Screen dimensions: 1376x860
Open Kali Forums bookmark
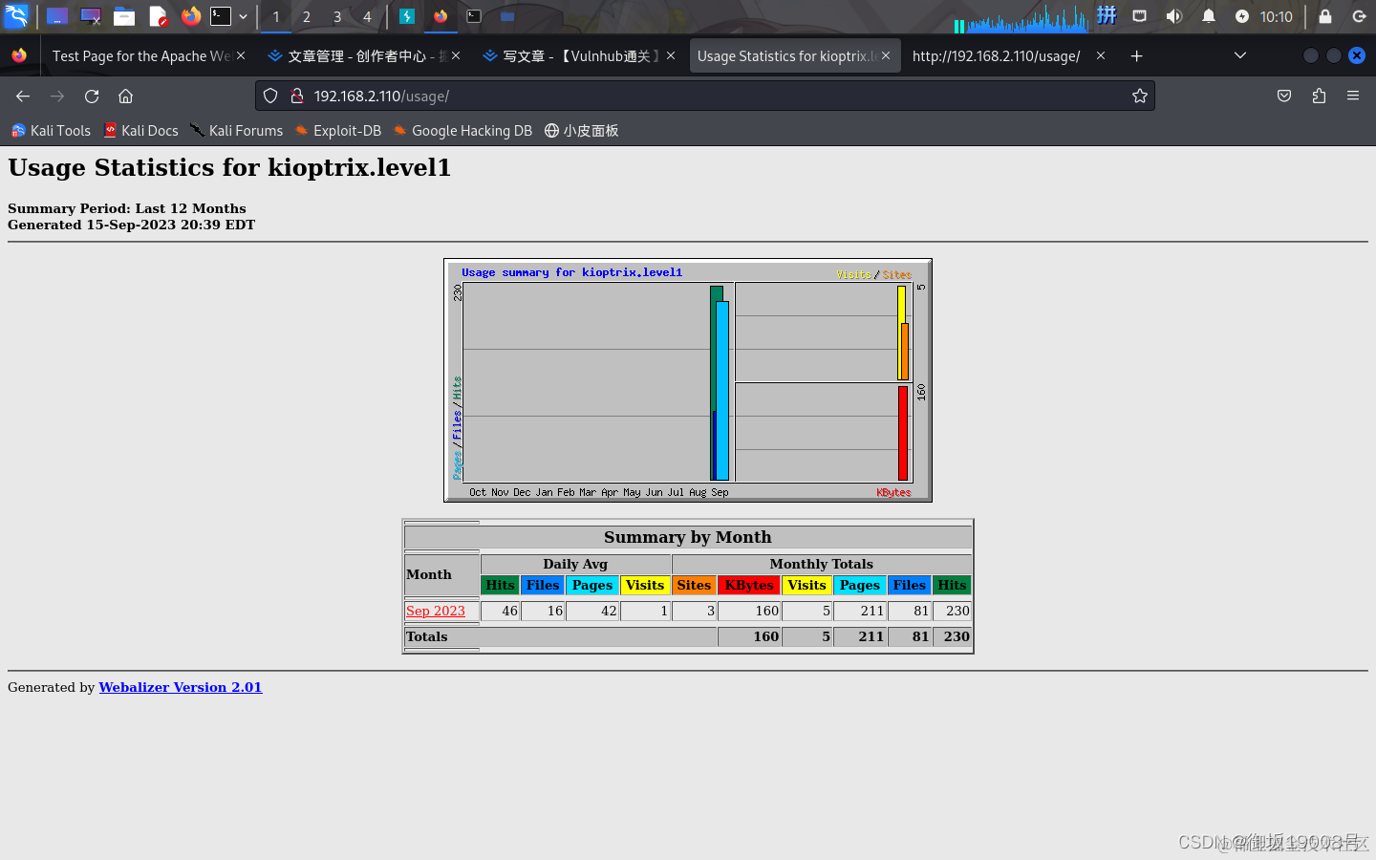(x=236, y=131)
